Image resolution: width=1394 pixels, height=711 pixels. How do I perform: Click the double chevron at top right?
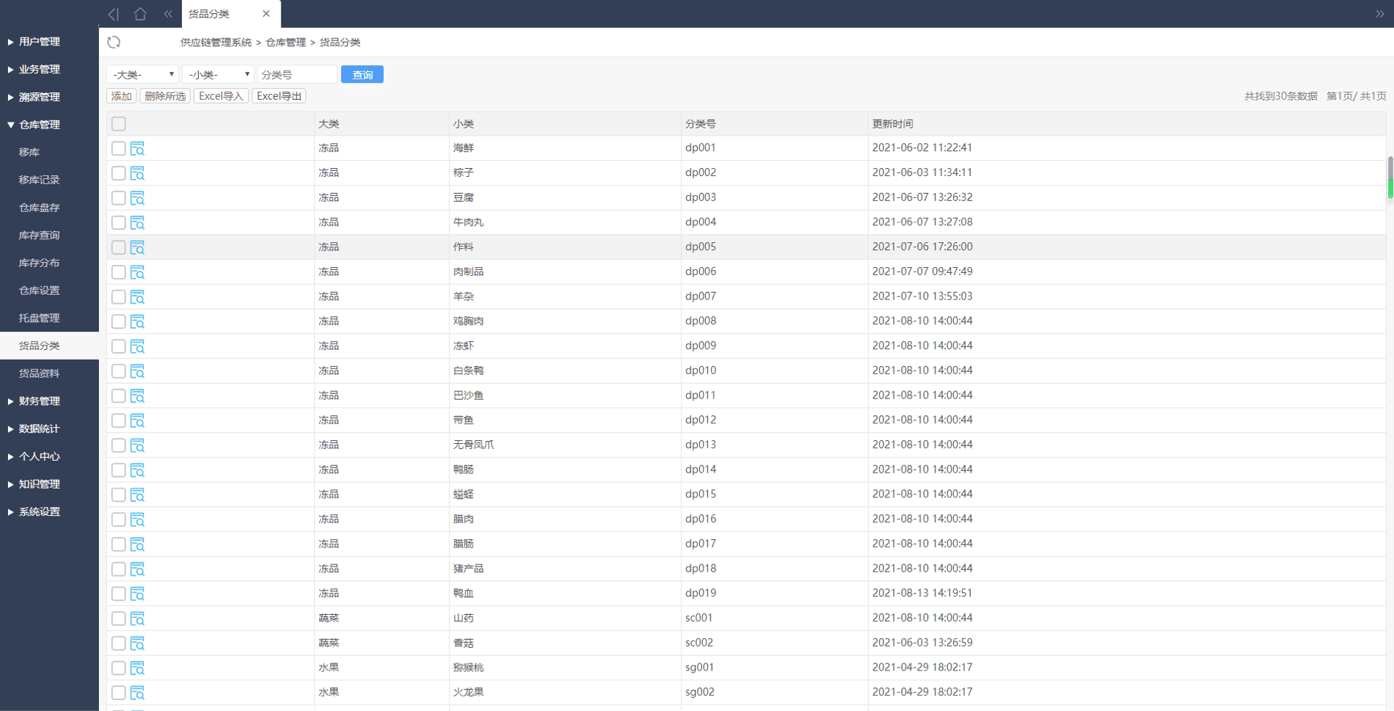[1379, 14]
